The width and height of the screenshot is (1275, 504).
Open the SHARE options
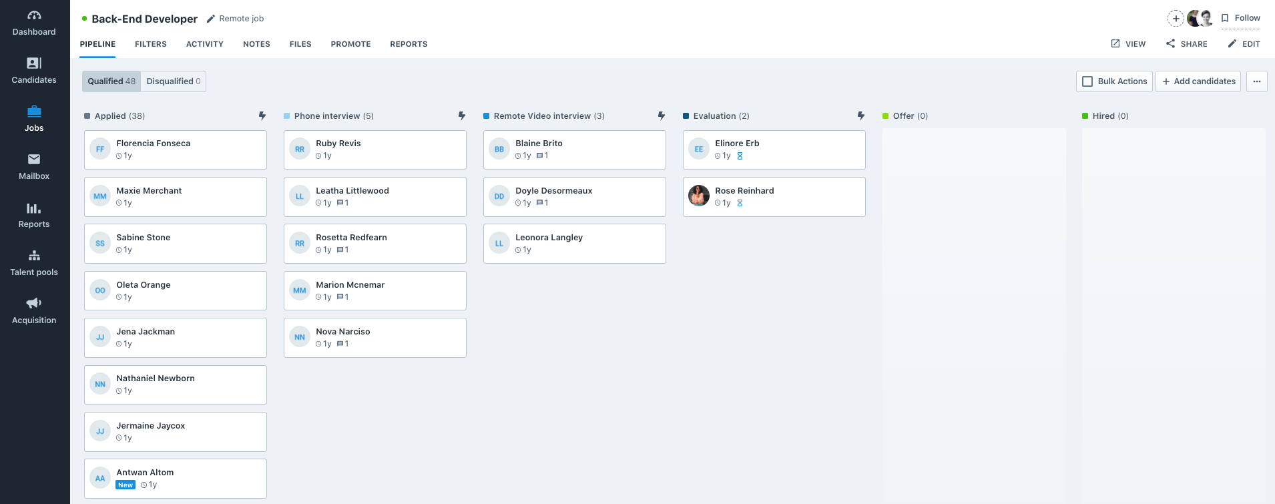tap(1187, 44)
